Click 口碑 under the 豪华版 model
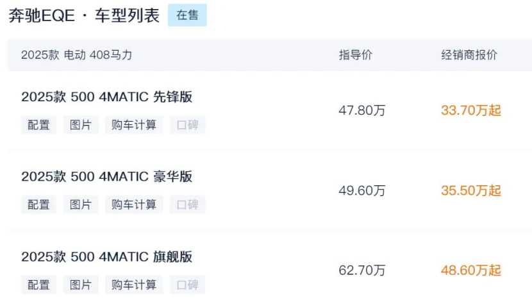The image size is (532, 307). (187, 205)
